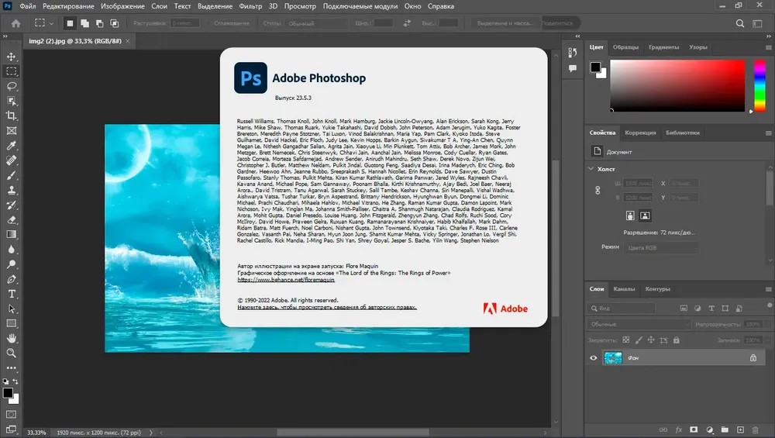The image size is (775, 438).
Task: Click the copyright info link in dialog
Action: click(x=327, y=307)
